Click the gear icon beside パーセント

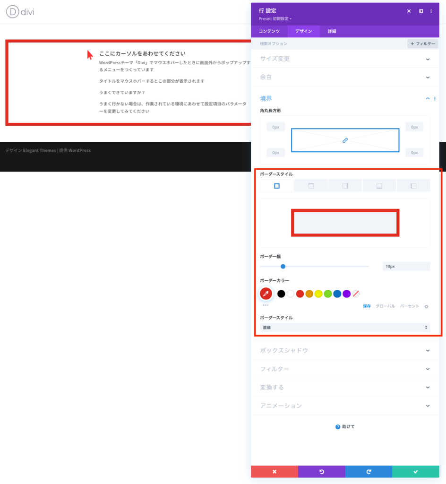tap(426, 306)
